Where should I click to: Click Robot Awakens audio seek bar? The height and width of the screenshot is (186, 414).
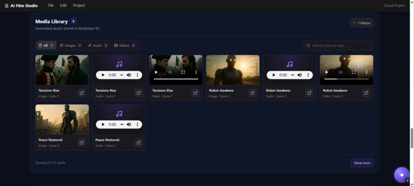point(293,75)
